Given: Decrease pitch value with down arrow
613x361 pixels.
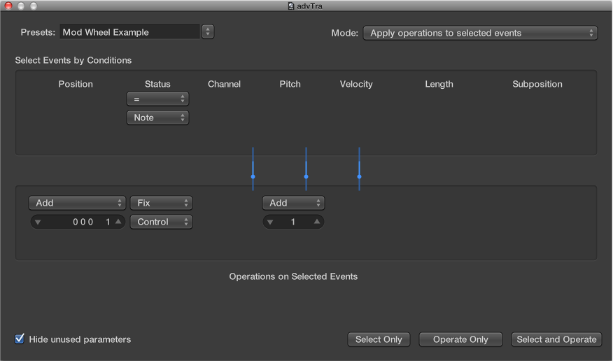Looking at the screenshot, I should coord(271,222).
